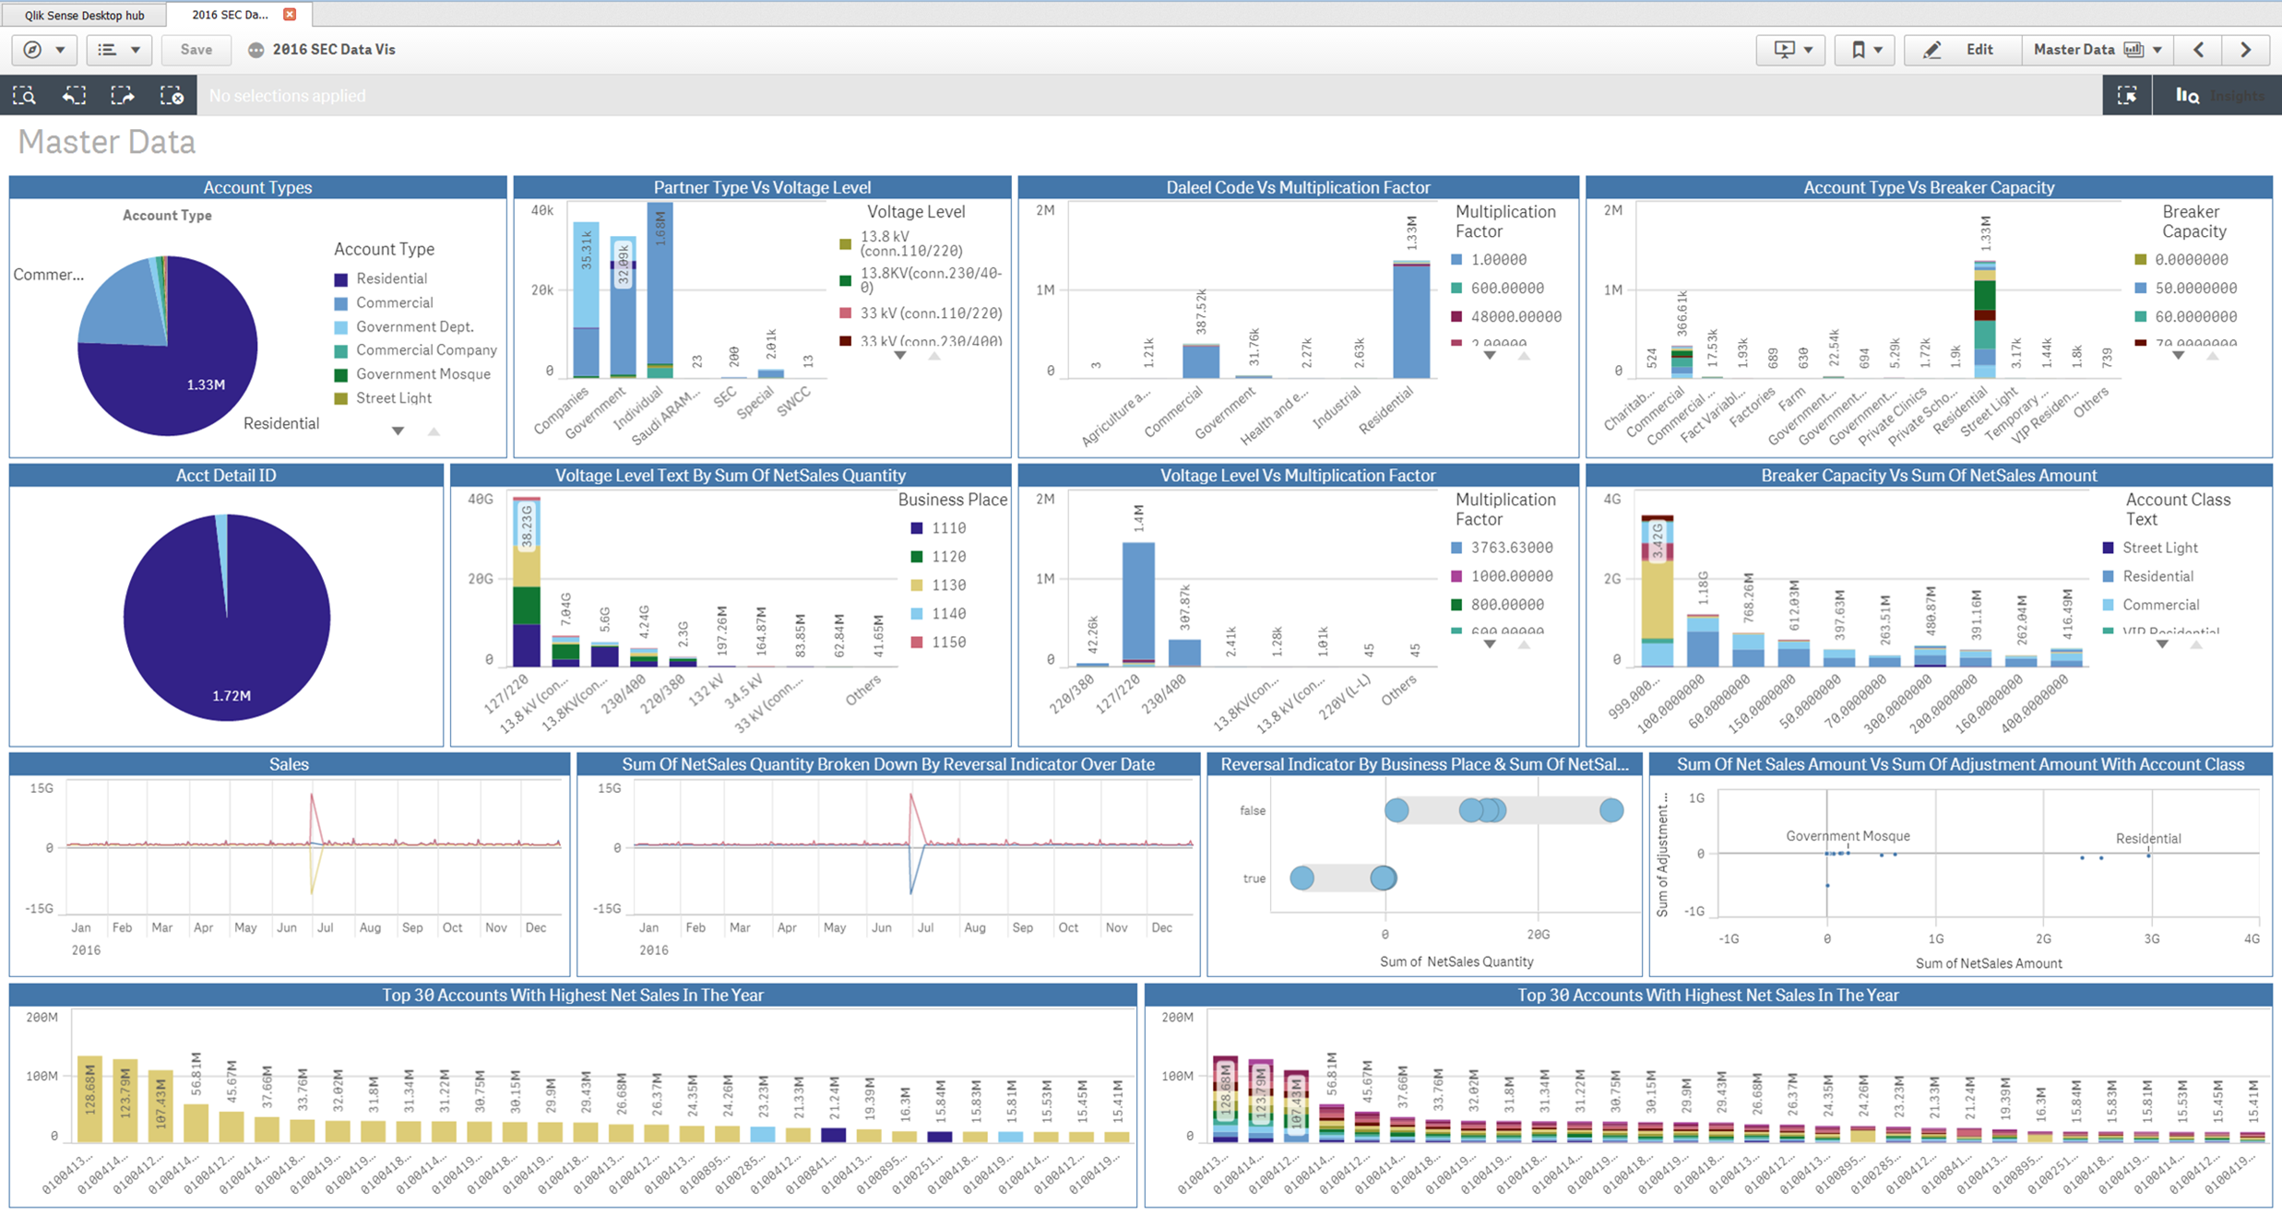
Task: Open the smart search selections tool
Action: 24,96
